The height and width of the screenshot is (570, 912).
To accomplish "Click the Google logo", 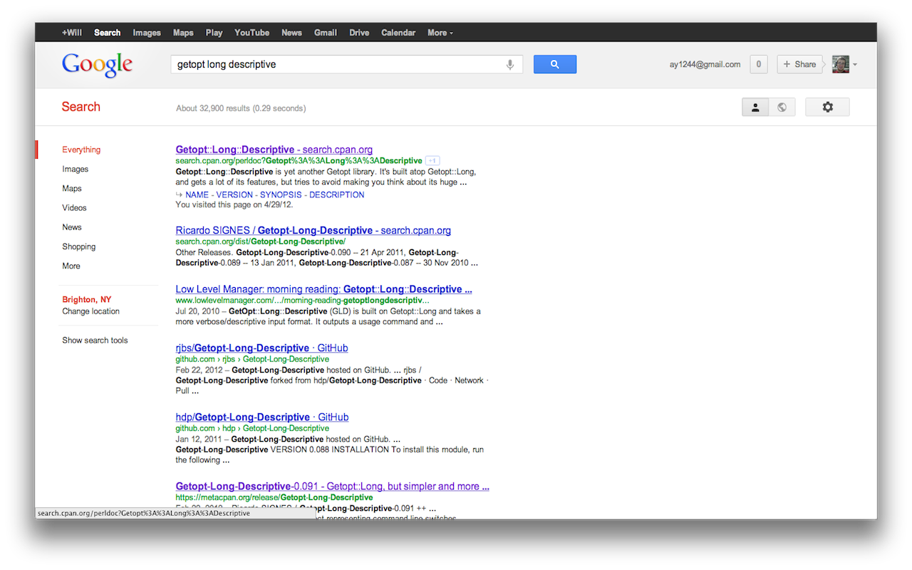I will [97, 65].
